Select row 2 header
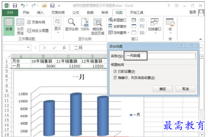This screenshot has width=208, height=137. [7, 66]
